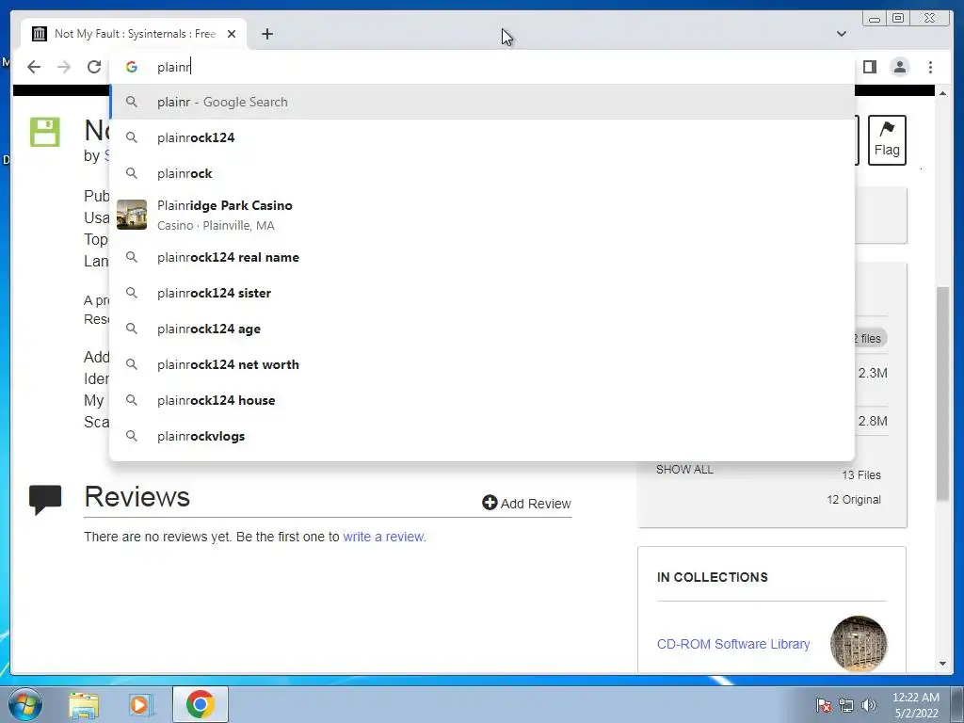Click the Reviews speech bubble icon
This screenshot has height=723, width=964.
click(x=45, y=499)
